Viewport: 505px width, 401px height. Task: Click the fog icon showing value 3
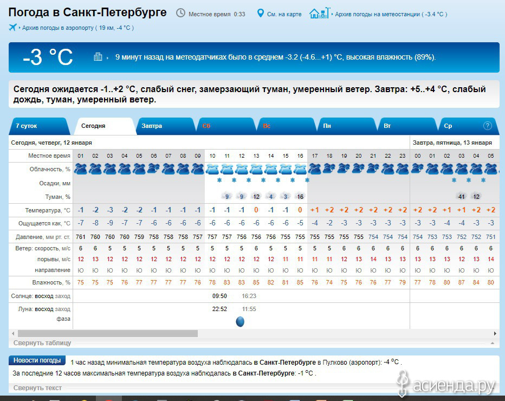(x=286, y=197)
